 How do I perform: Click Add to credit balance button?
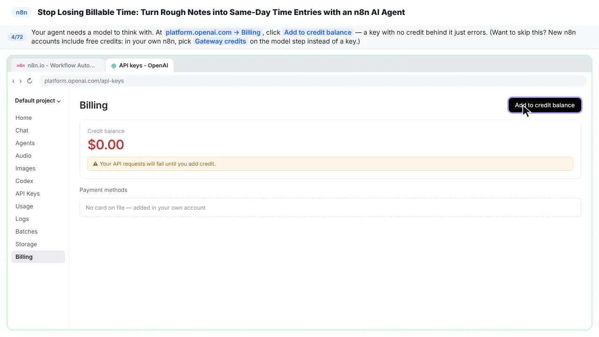[545, 105]
